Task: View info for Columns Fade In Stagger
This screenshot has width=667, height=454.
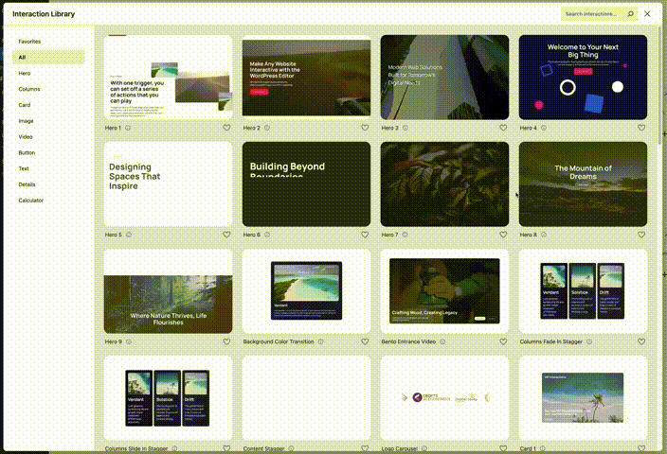Action: pos(589,341)
